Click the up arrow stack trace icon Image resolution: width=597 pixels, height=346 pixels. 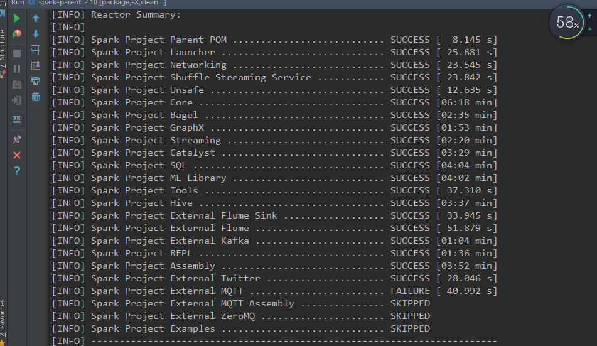click(36, 18)
